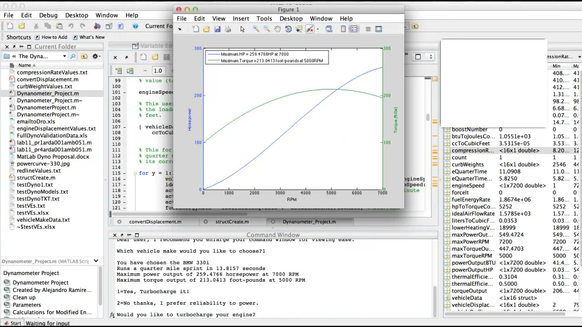This screenshot has height=327, width=582.
Task: Click New Figure icon in Figure 1 toolbar
Action: (196, 29)
